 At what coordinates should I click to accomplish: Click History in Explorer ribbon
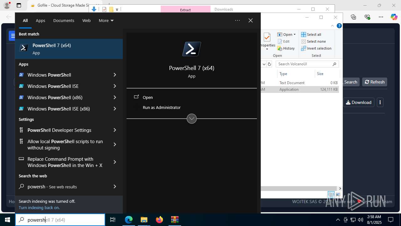pos(286,48)
